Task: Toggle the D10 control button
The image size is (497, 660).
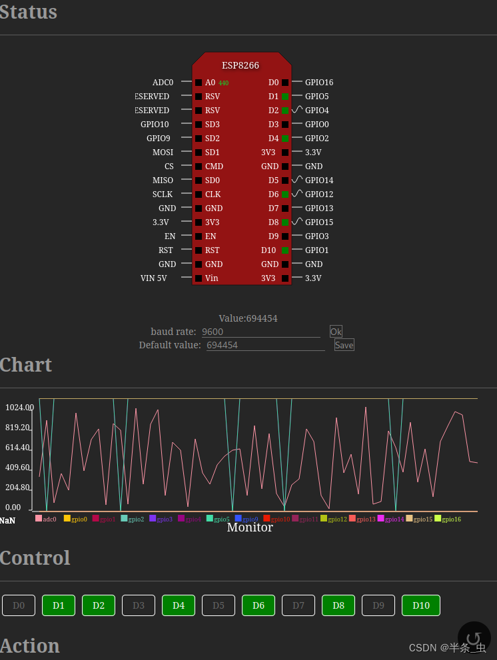Action: (x=421, y=605)
